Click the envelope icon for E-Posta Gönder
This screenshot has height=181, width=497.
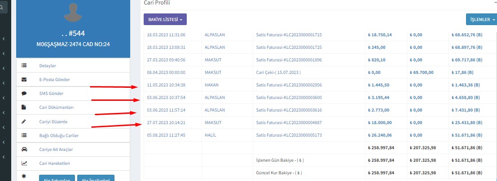[x=24, y=80]
